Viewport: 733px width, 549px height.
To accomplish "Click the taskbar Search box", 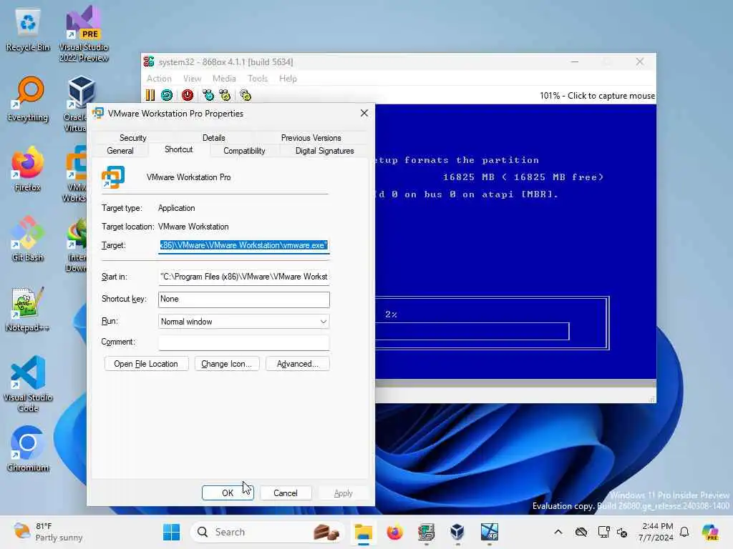I will point(267,532).
